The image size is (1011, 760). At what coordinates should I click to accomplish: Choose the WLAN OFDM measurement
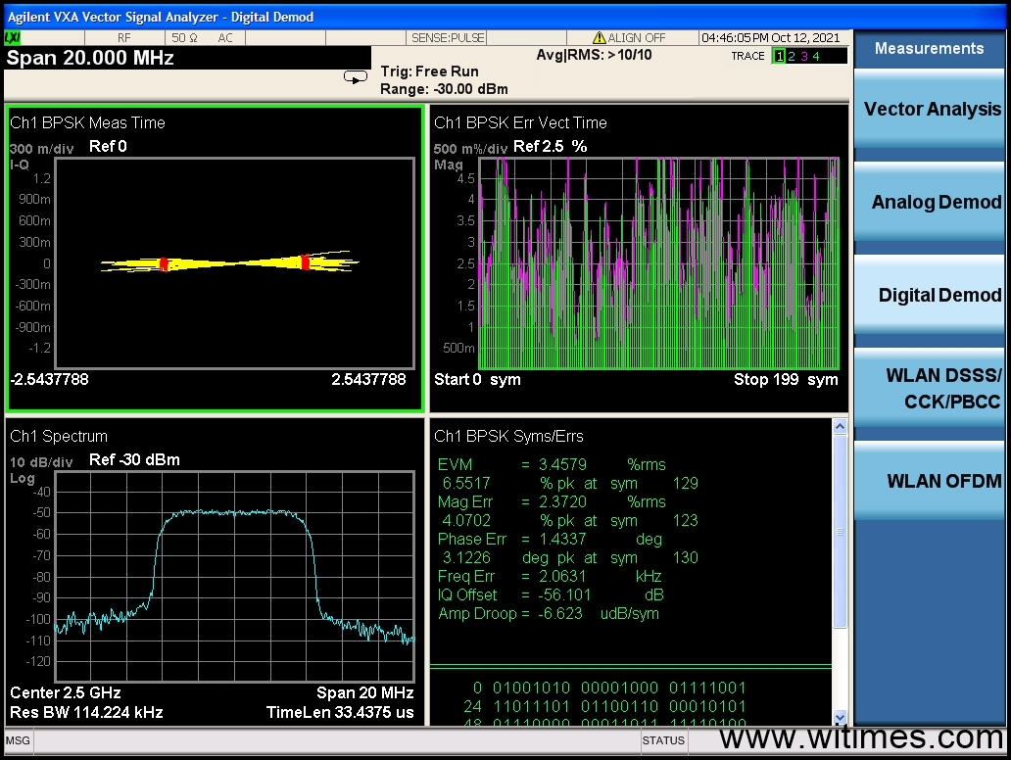tap(930, 481)
